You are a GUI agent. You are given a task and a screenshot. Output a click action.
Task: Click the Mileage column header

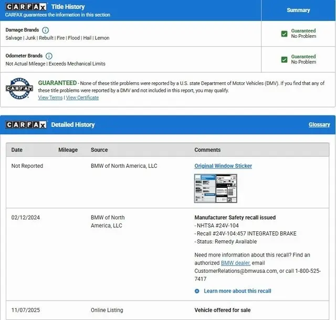68,150
